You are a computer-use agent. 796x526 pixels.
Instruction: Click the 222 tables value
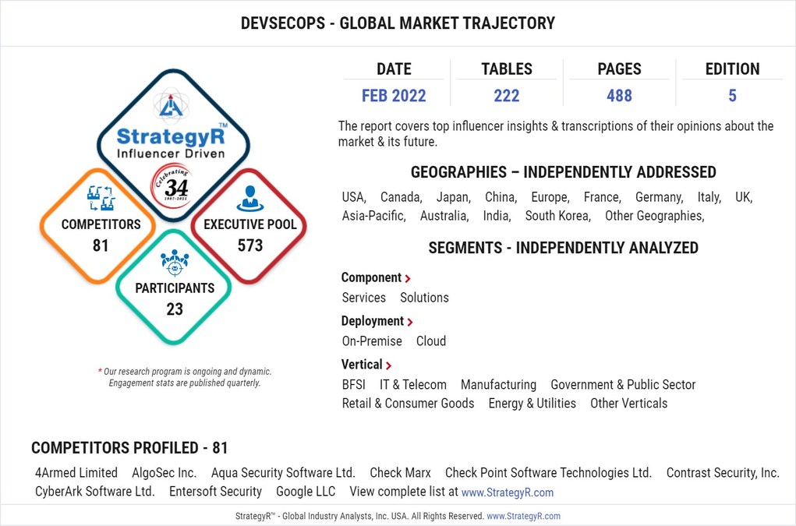[507, 95]
